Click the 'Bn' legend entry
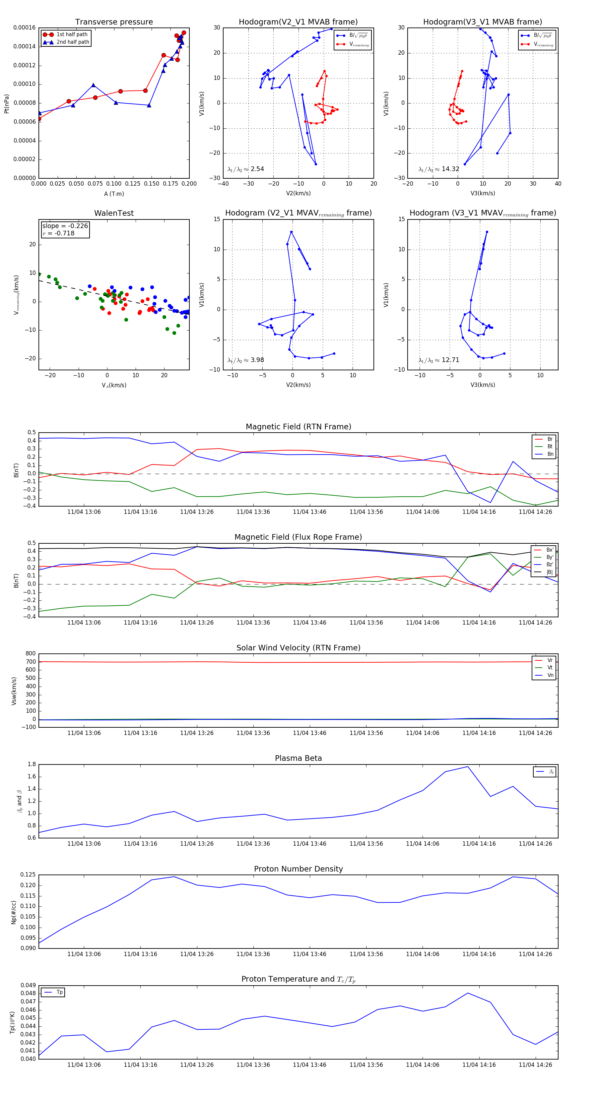This screenshot has height=1094, width=597. pos(544,454)
